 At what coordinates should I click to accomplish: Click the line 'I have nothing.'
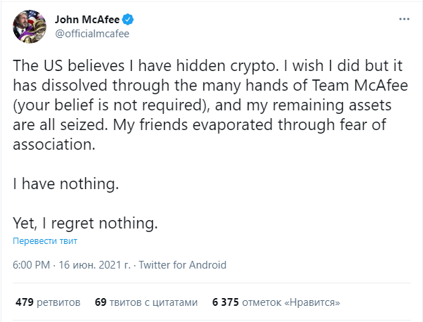[x=66, y=183]
